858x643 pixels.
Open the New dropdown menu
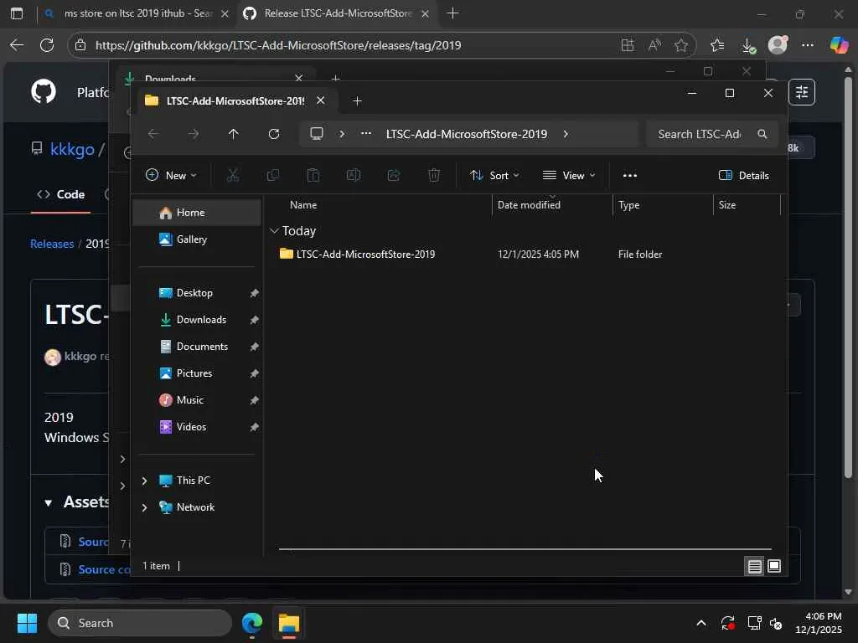[x=171, y=176]
